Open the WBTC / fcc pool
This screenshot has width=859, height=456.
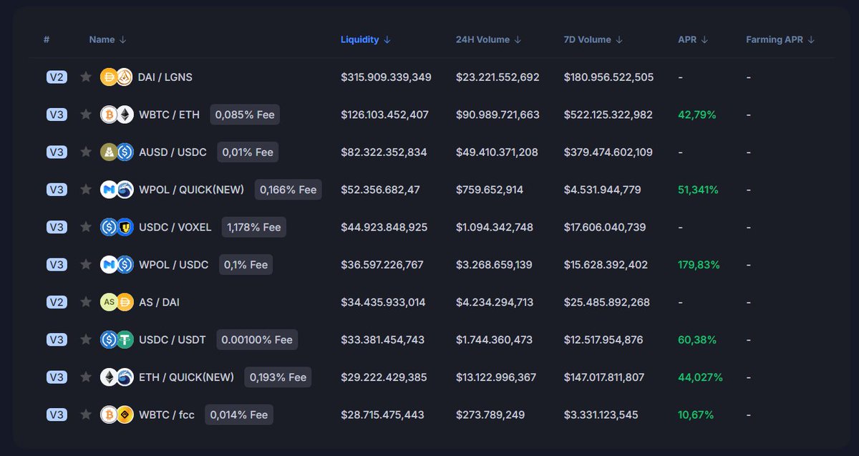167,414
